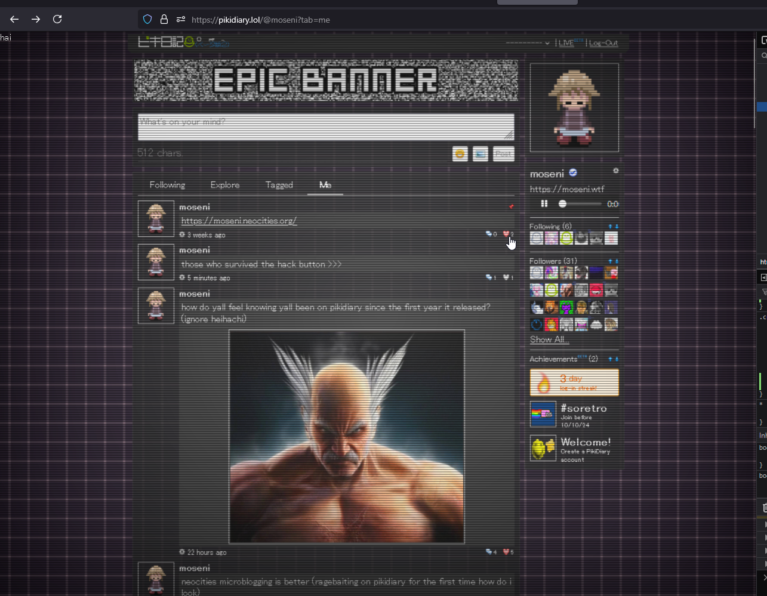
Task: Click moseni's avatar on the neocities link post
Action: pos(156,219)
